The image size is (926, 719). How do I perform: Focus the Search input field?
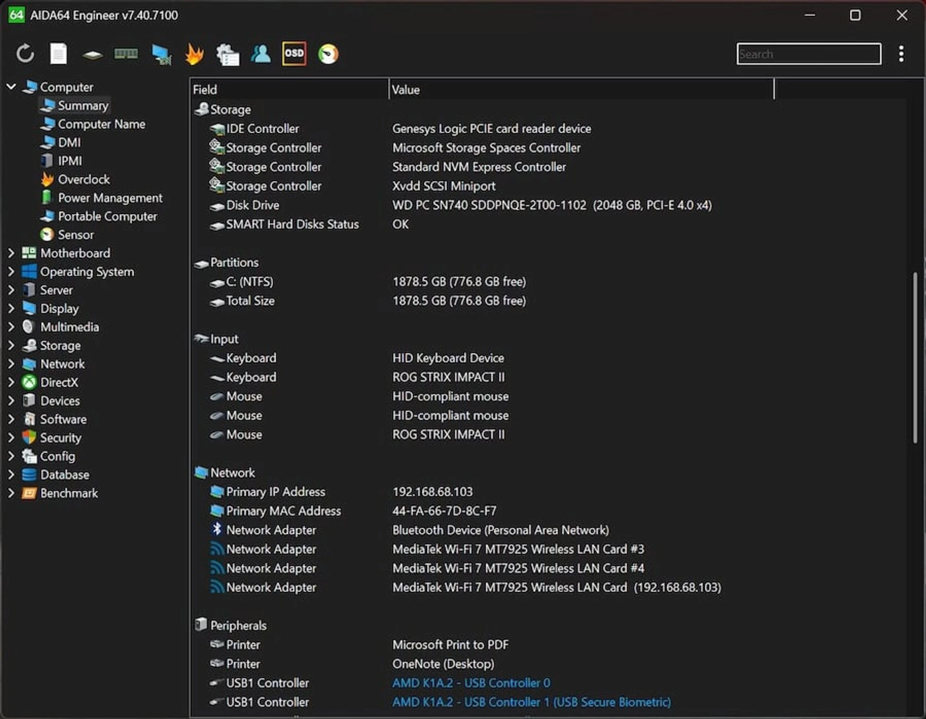(809, 54)
